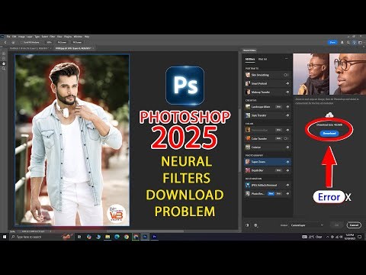Click the 100% button in options bar
This screenshot has width=366, height=275.
coord(49,42)
